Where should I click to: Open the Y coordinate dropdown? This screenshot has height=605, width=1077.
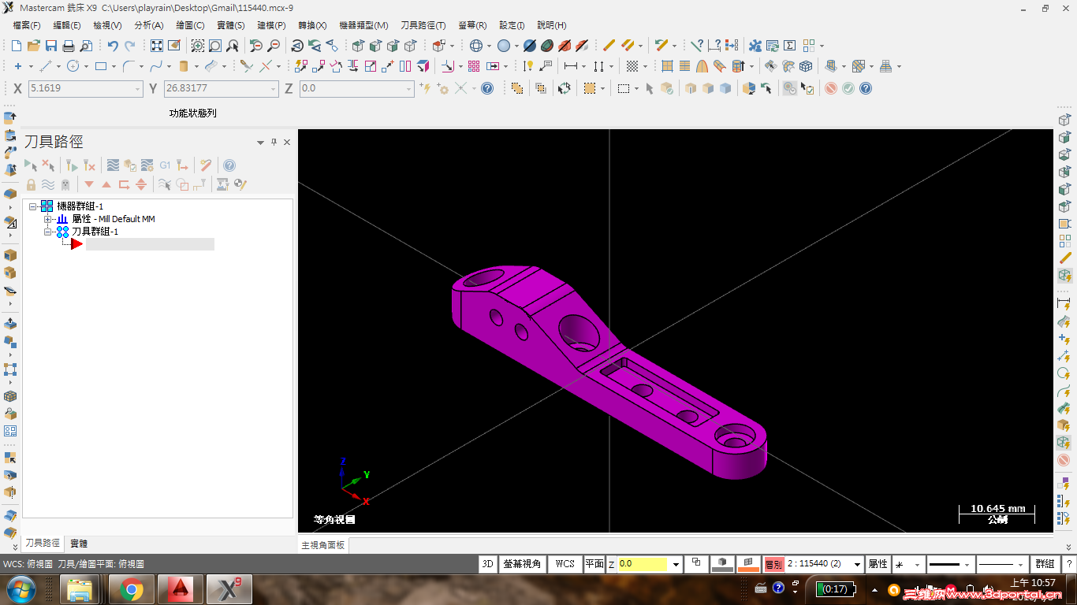point(274,88)
